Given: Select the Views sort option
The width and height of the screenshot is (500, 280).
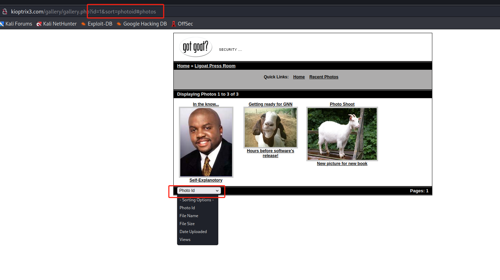Looking at the screenshot, I should tap(185, 240).
